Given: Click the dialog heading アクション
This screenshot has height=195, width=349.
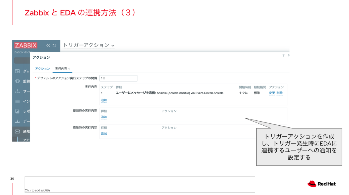Looking at the screenshot, I should coord(41,57).
